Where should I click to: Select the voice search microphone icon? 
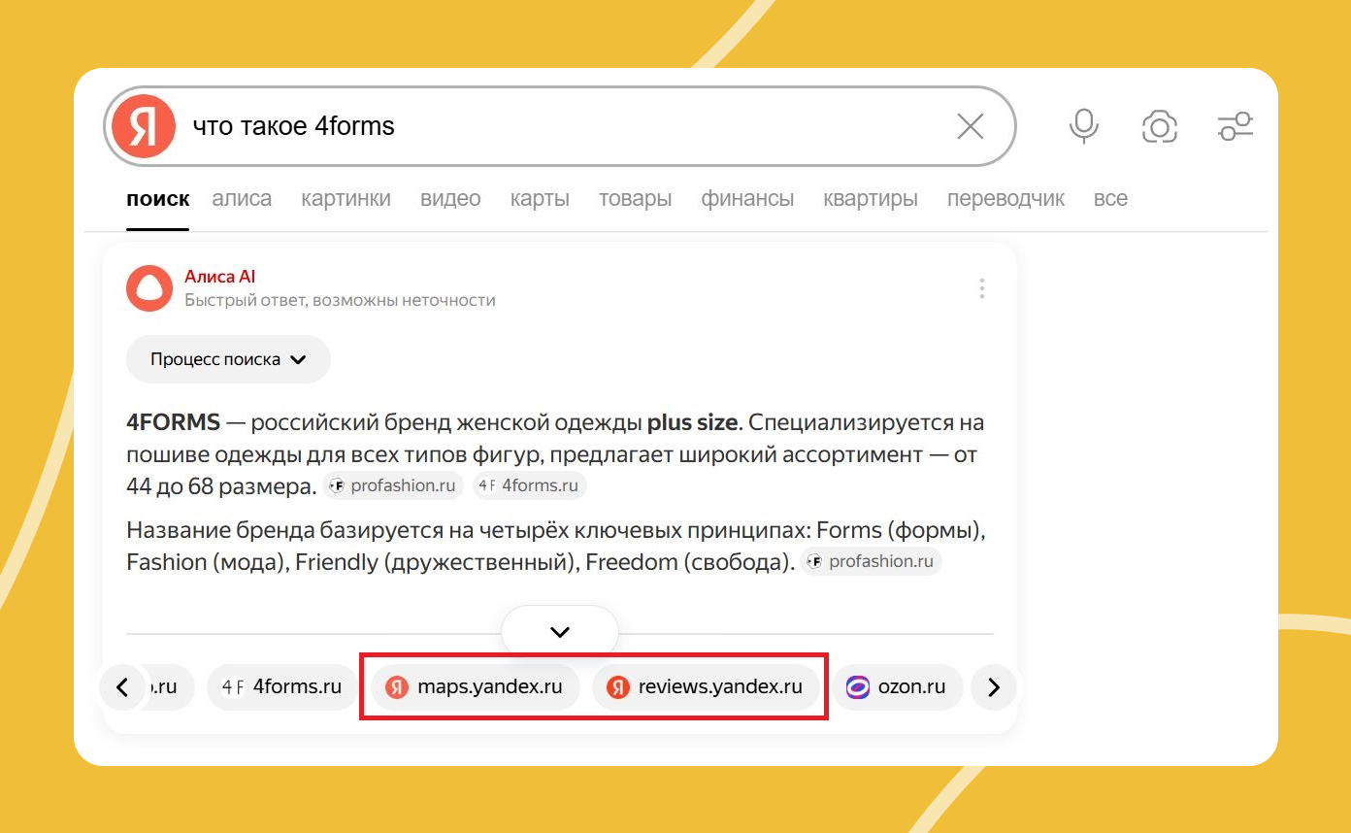click(x=1083, y=126)
